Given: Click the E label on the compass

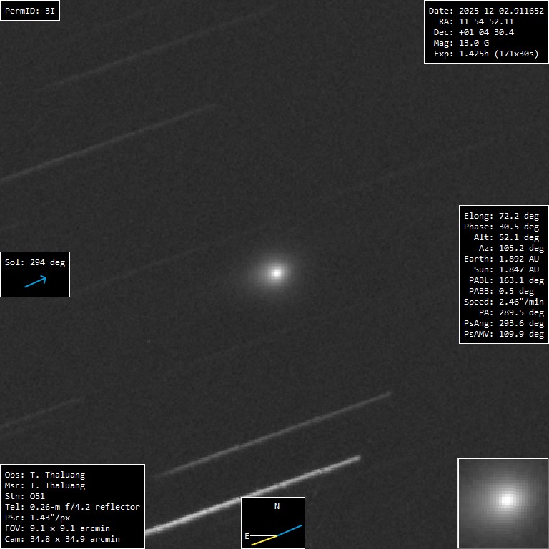Looking at the screenshot, I should coord(247,535).
